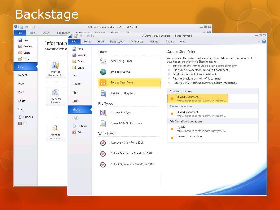Viewport: 280px width, 210px height.
Task: Click the Change File Type icon
Action: [103, 113]
